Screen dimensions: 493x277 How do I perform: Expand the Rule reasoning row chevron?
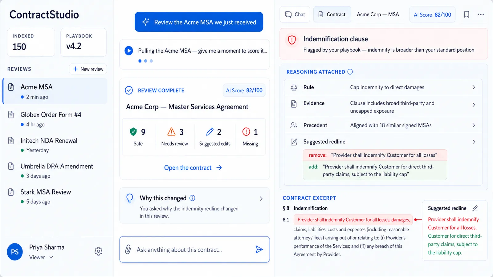[x=474, y=87]
